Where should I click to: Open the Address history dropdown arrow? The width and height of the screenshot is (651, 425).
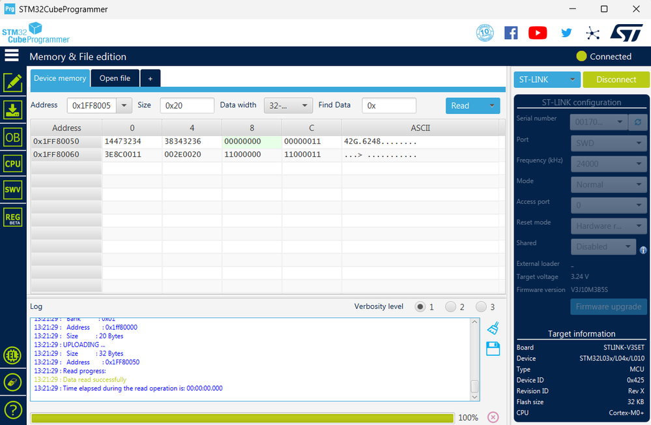tap(124, 106)
